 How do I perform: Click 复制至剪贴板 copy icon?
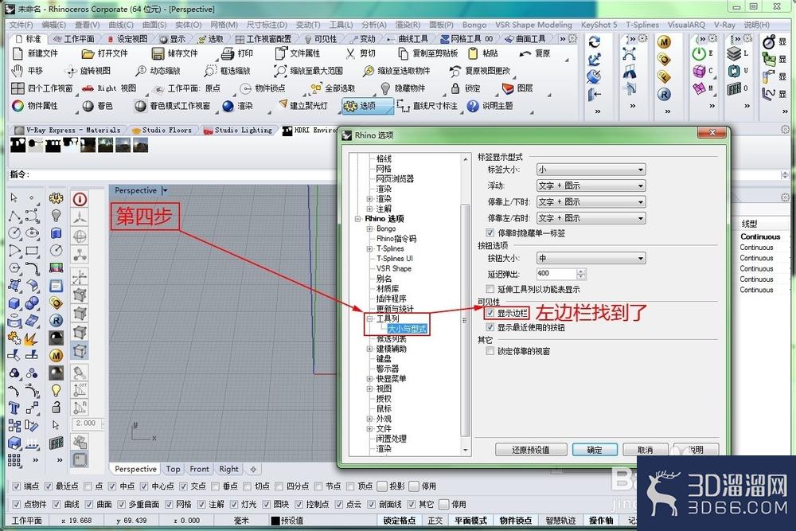coord(403,53)
